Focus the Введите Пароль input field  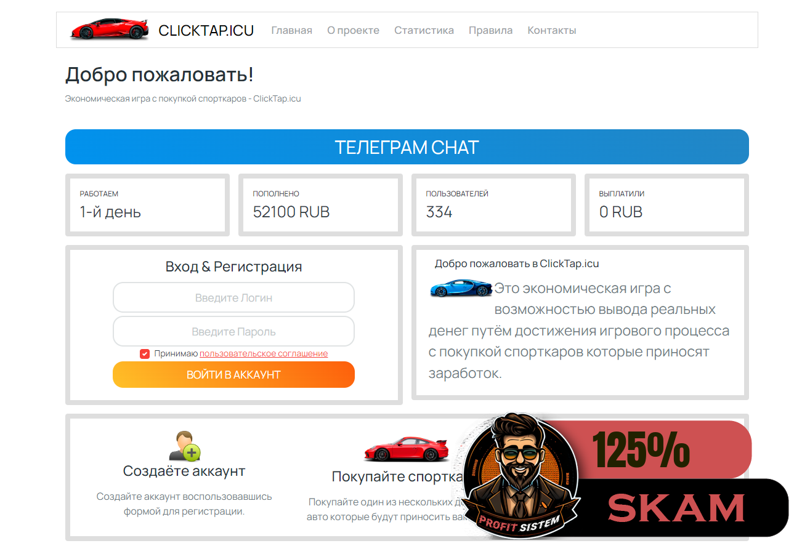point(233,332)
